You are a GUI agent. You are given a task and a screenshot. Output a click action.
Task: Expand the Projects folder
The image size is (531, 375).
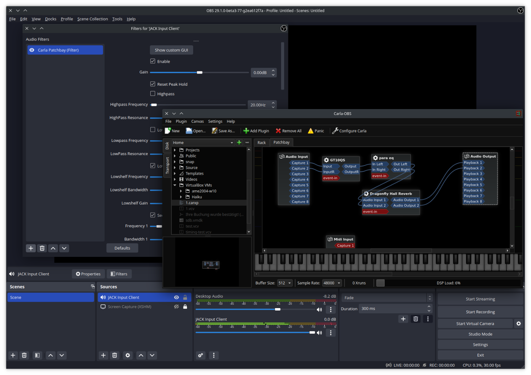175,150
